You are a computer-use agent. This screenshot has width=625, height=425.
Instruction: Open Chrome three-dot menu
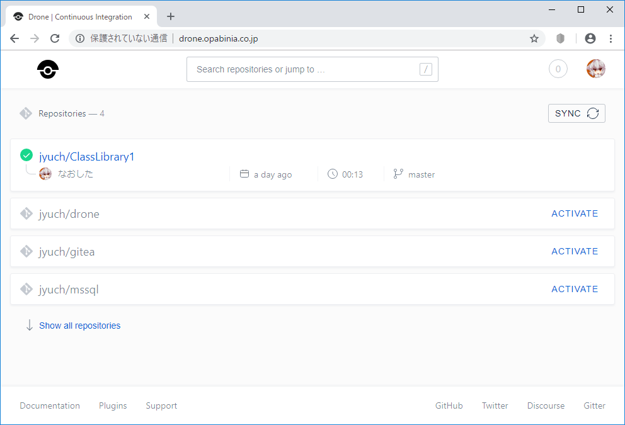[611, 38]
